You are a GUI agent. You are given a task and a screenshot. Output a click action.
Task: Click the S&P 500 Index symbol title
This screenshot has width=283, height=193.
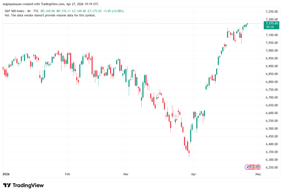(x=14, y=11)
